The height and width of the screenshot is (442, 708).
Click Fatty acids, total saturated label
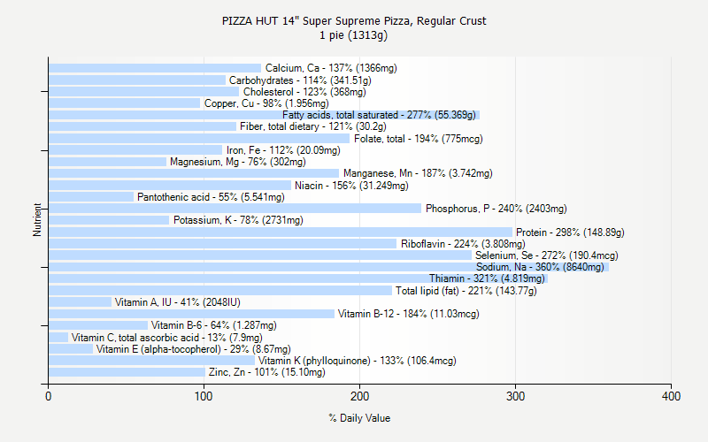click(379, 115)
